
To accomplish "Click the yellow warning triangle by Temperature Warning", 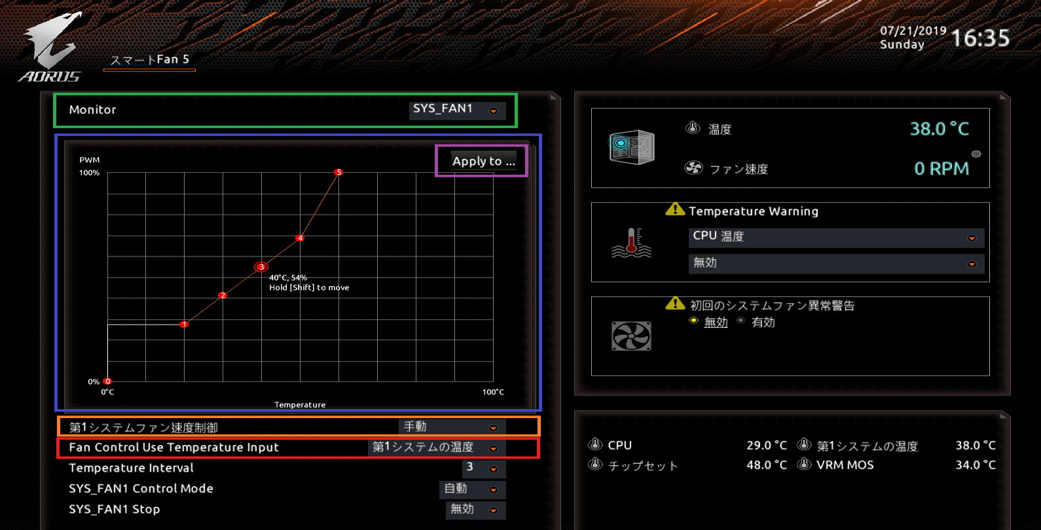I will point(674,210).
